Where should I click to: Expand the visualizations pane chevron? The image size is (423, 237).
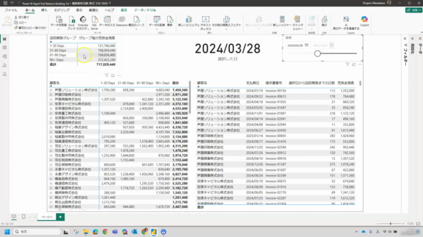412,39
